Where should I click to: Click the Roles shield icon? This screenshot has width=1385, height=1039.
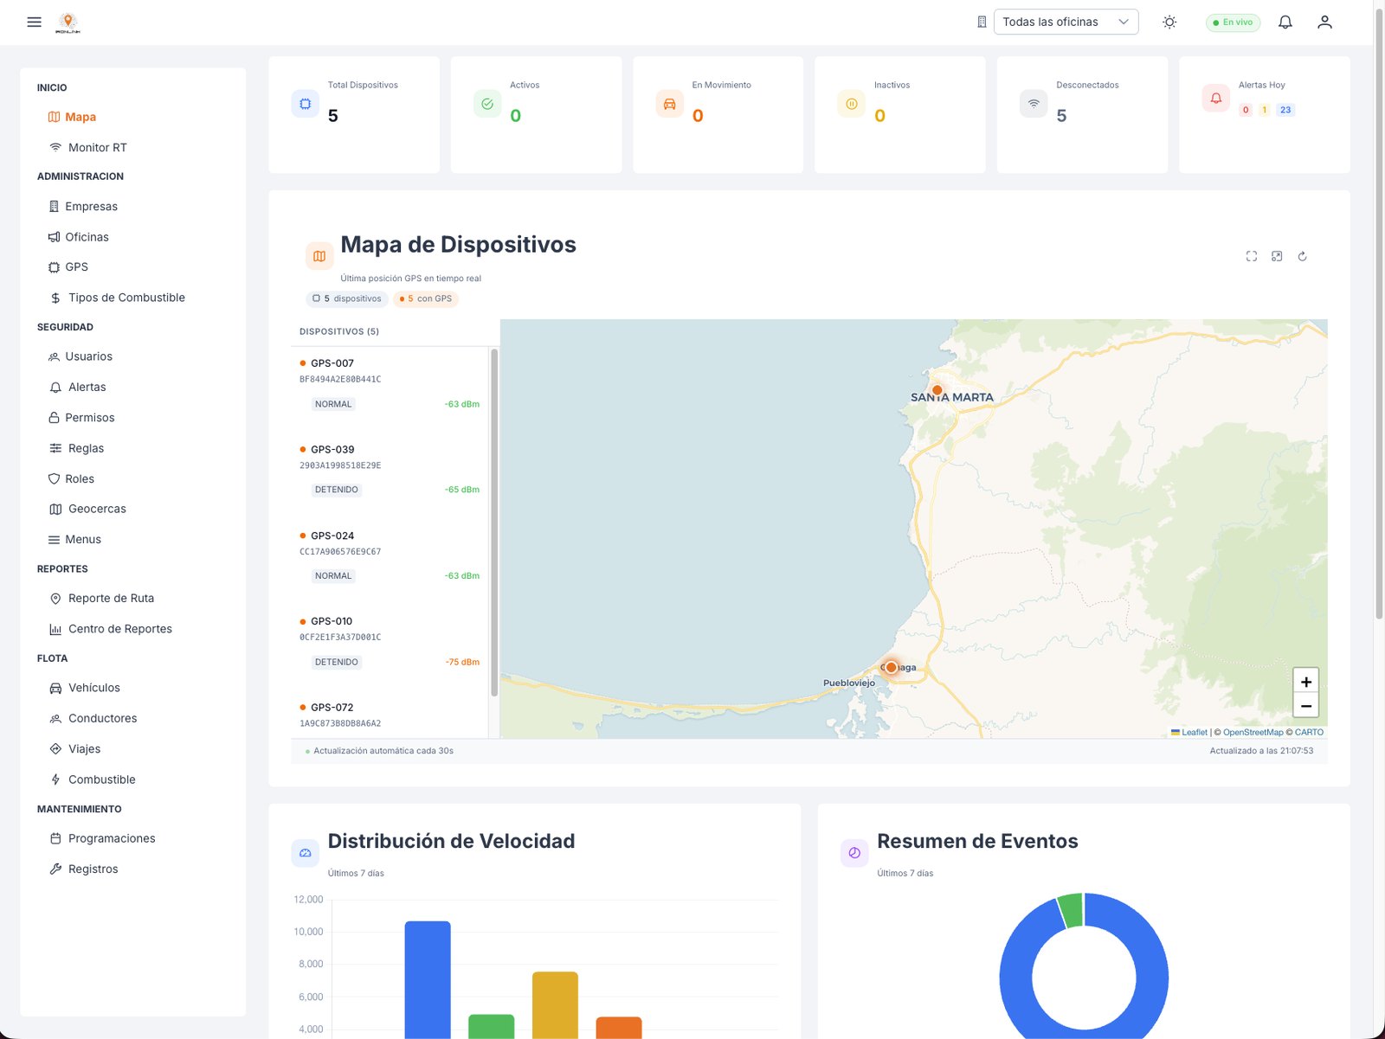point(55,479)
